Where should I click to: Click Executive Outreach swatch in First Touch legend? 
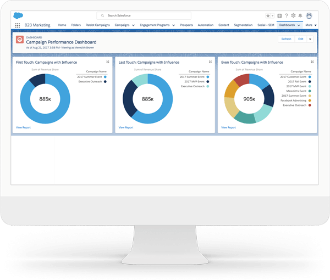coord(105,81)
